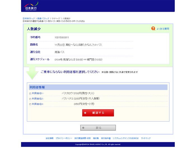Select the 利用者名3 child passenger checkbox

point(30,104)
